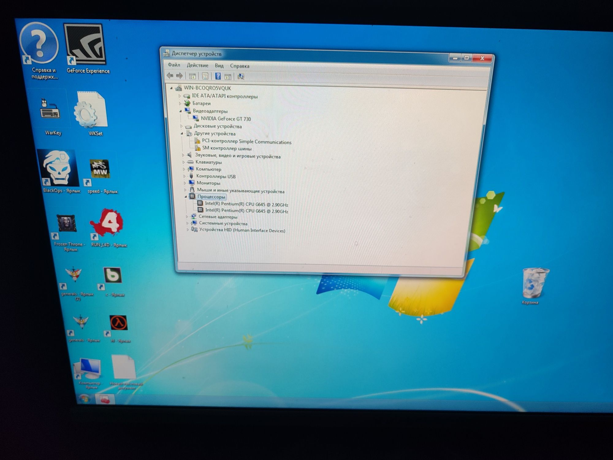Collapse the WIN-BCOQRO5VQUK root node arrow
Viewport: 613px width, 460px height.
tap(171, 88)
